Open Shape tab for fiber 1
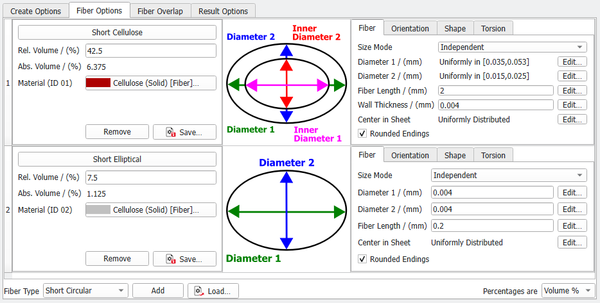This screenshot has width=600, height=303. [x=455, y=28]
